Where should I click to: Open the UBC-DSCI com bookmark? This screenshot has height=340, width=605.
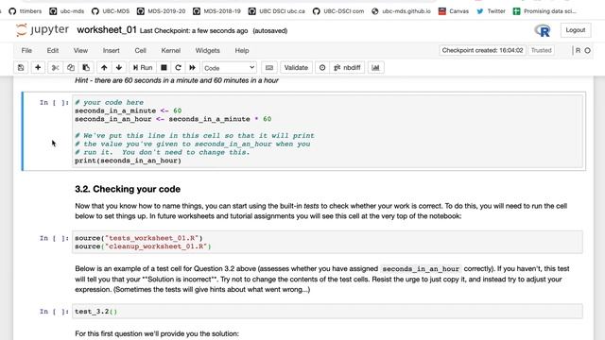pyautogui.click(x=338, y=11)
